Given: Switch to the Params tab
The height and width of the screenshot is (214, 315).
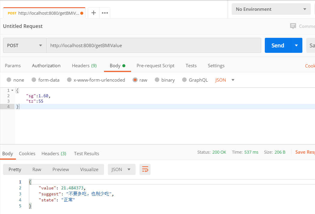Looking at the screenshot, I should tap(13, 66).
